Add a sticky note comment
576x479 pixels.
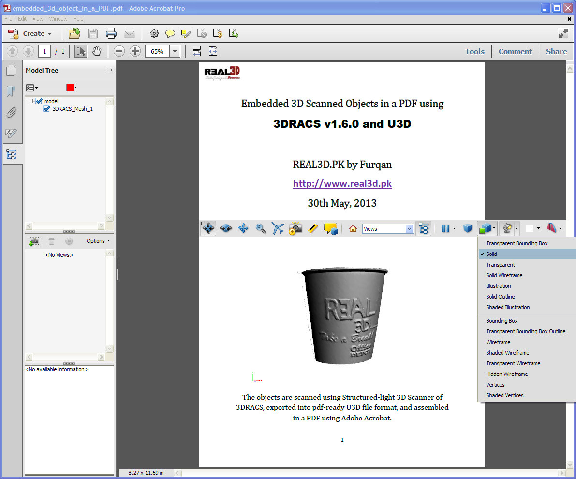click(x=170, y=34)
